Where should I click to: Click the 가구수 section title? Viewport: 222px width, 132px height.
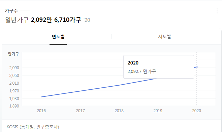tap(11, 11)
